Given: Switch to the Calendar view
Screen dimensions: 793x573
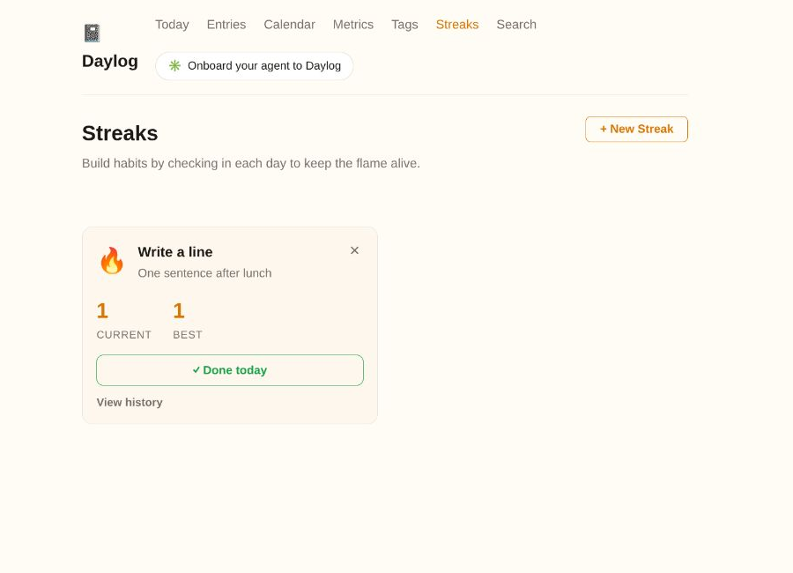Looking at the screenshot, I should [289, 25].
